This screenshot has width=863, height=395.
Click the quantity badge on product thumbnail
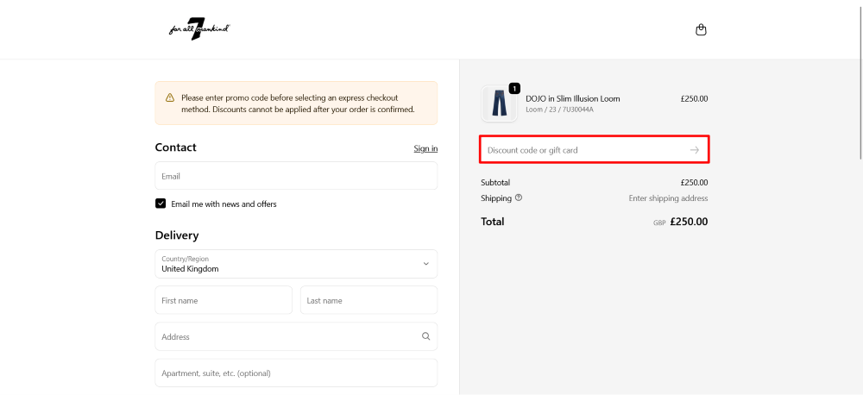pyautogui.click(x=514, y=88)
